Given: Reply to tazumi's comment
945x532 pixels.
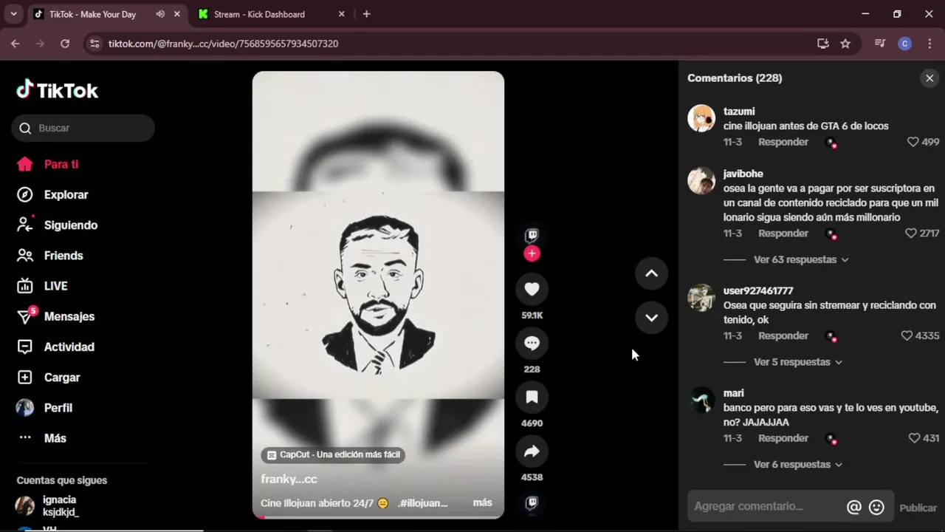Looking at the screenshot, I should pos(783,142).
